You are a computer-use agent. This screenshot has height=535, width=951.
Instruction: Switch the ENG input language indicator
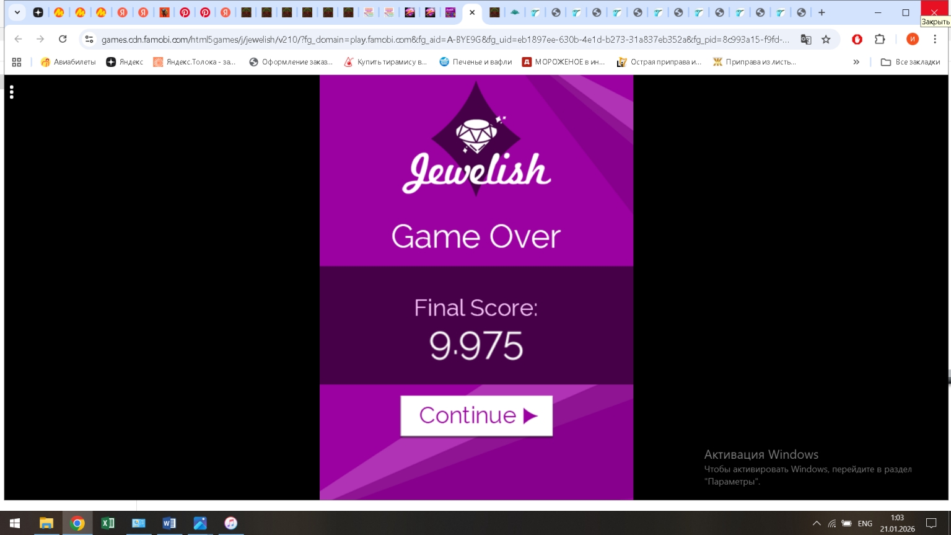tap(865, 523)
